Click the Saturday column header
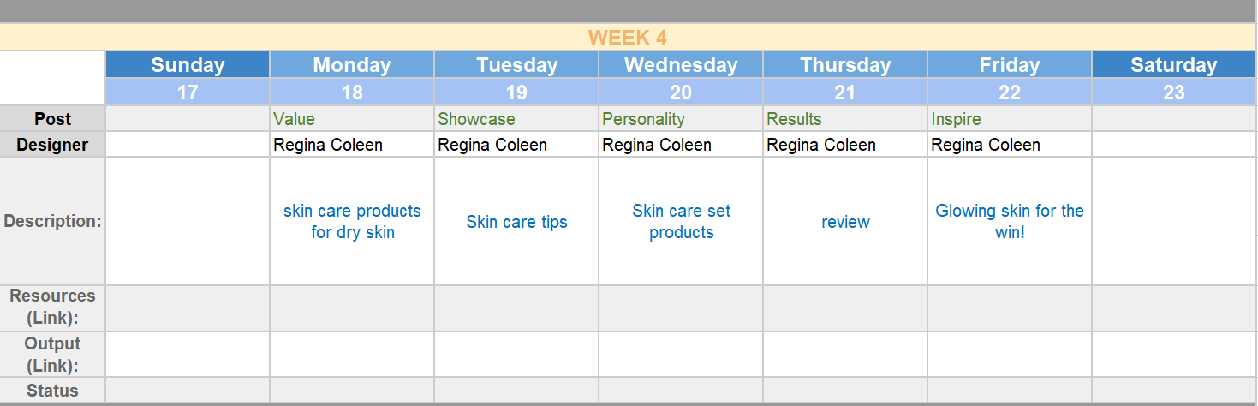The width and height of the screenshot is (1258, 406). click(x=1173, y=65)
